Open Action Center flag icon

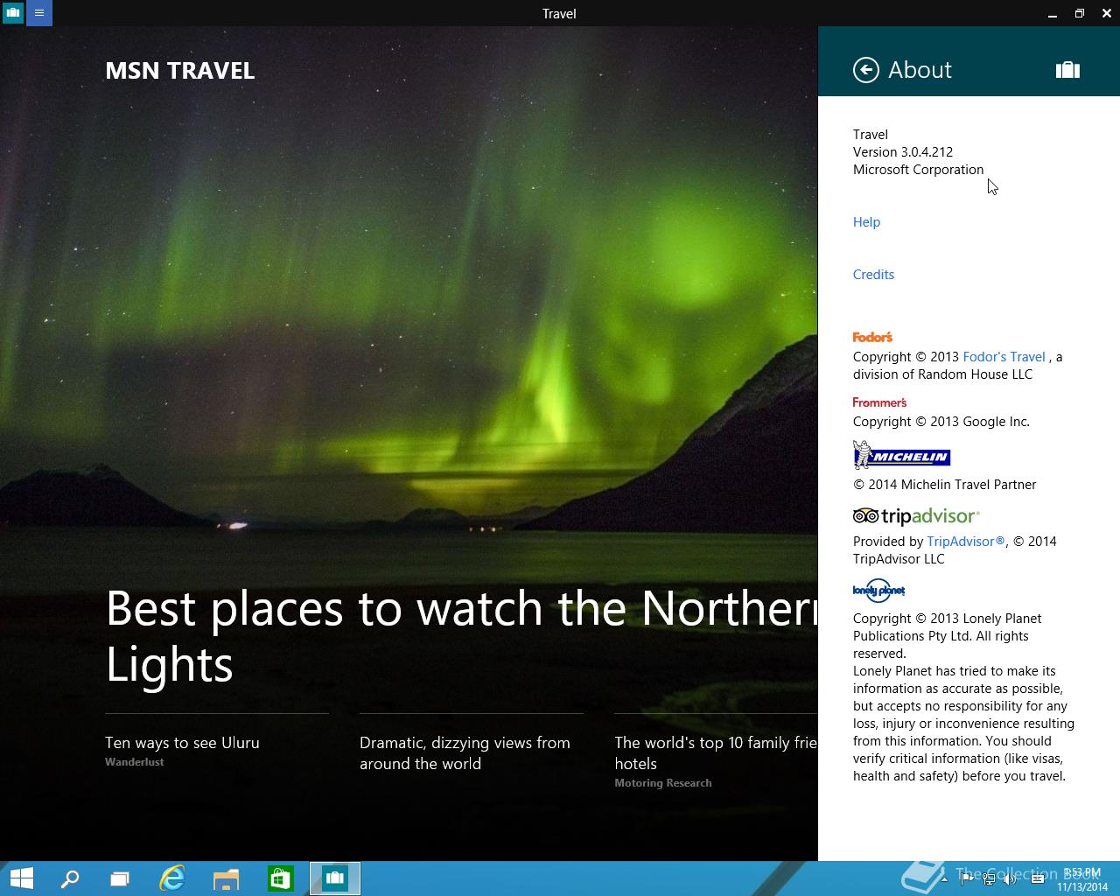(x=967, y=879)
